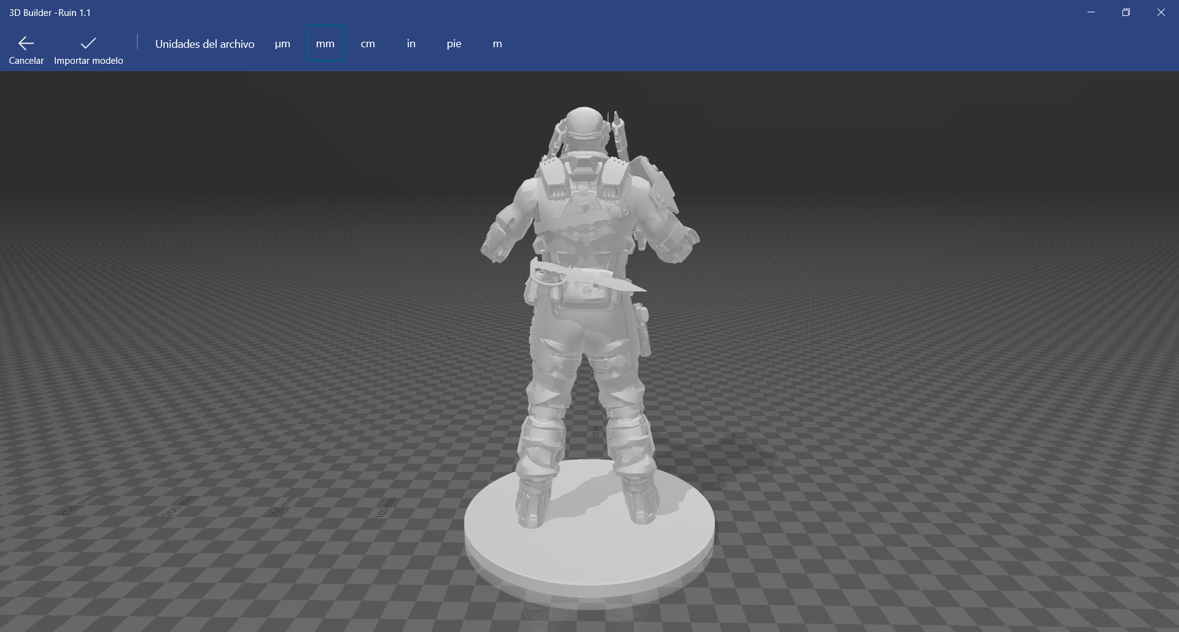1179x632 pixels.
Task: Click the Cancelar back arrow icon
Action: (x=26, y=43)
